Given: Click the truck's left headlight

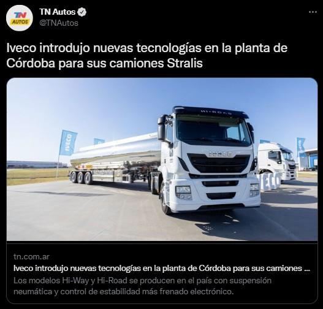Looking at the screenshot, I should pos(184,193).
